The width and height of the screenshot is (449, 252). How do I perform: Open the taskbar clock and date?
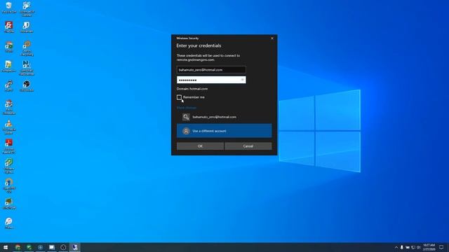429,247
